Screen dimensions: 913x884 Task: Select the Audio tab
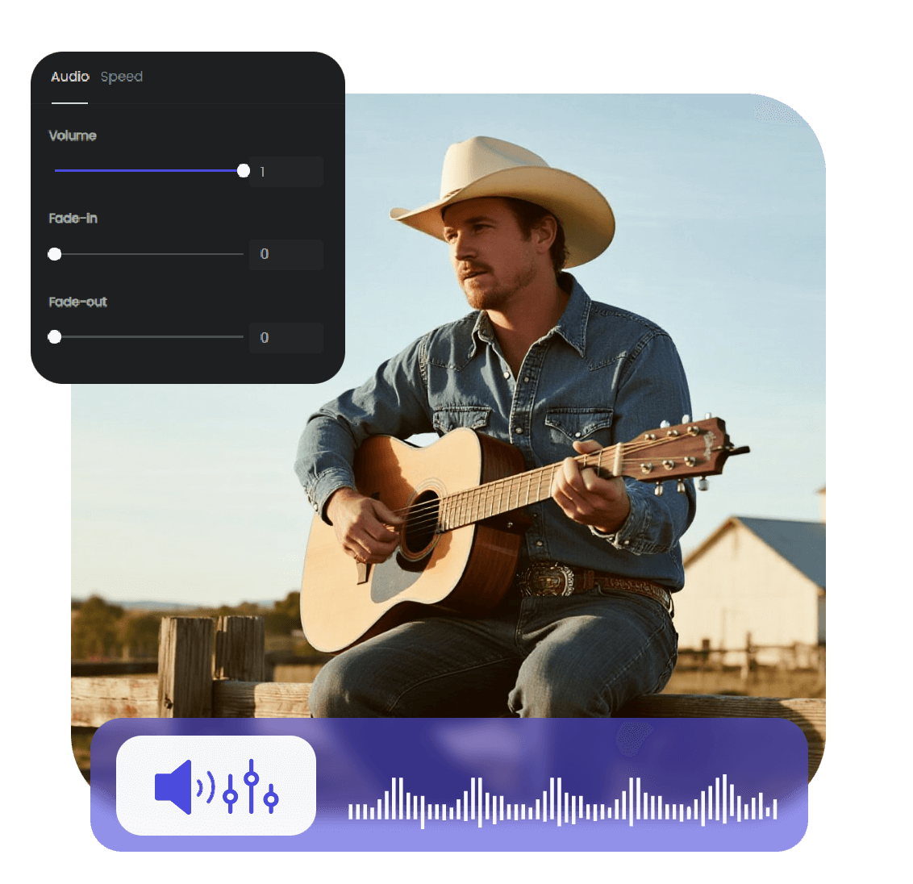pos(69,77)
